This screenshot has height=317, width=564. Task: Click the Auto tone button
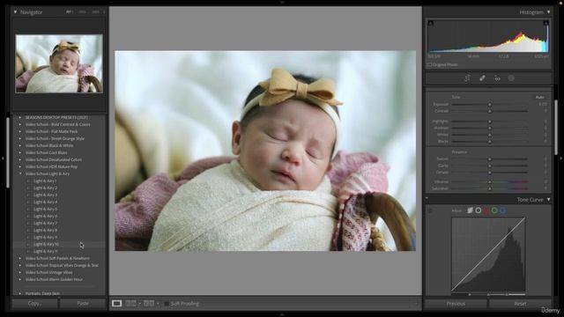(x=540, y=97)
